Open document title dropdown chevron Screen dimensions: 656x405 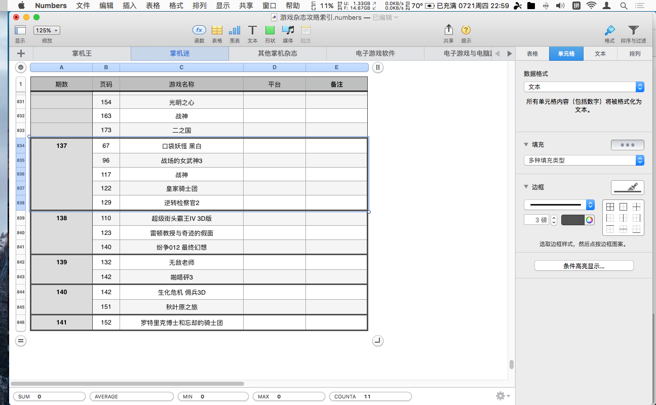tap(396, 17)
